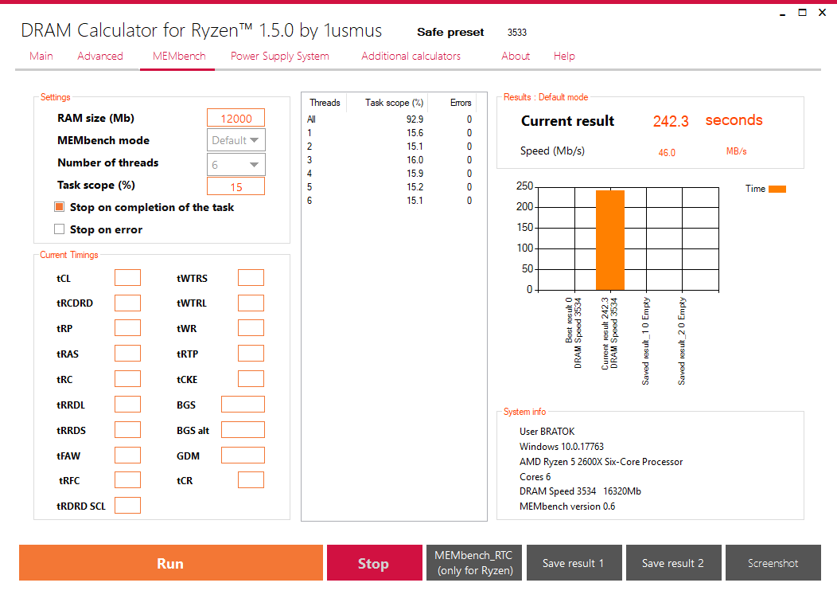
Task: Switch to the Advanced tab
Action: pyautogui.click(x=99, y=56)
